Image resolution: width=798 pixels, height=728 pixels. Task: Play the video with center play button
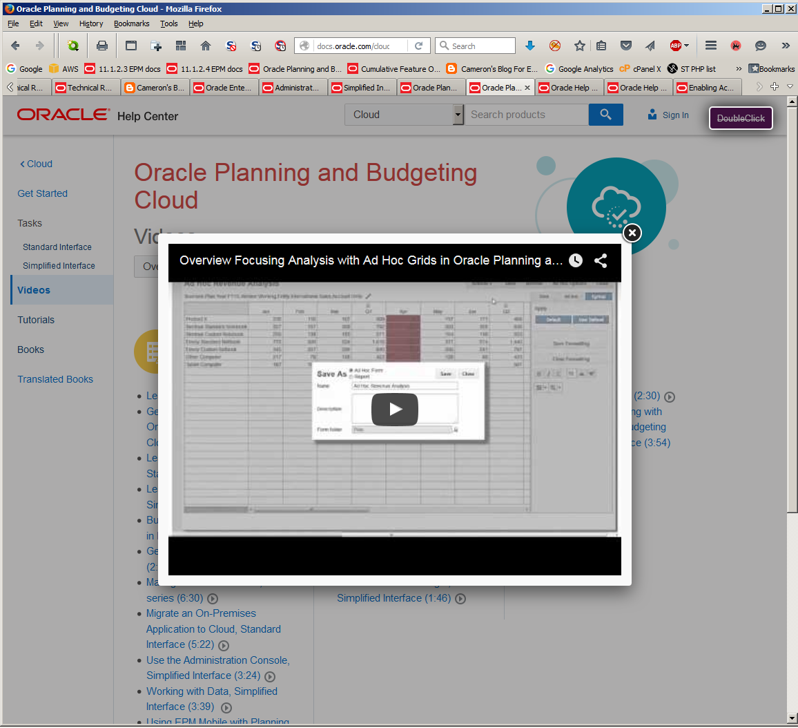click(395, 410)
